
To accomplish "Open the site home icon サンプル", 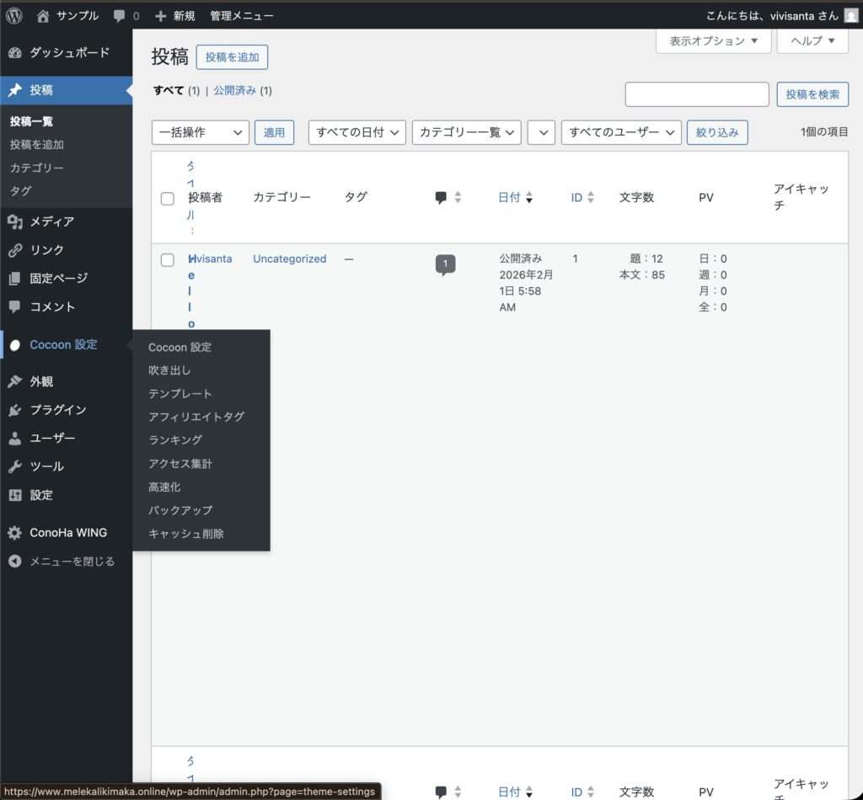I will [43, 15].
